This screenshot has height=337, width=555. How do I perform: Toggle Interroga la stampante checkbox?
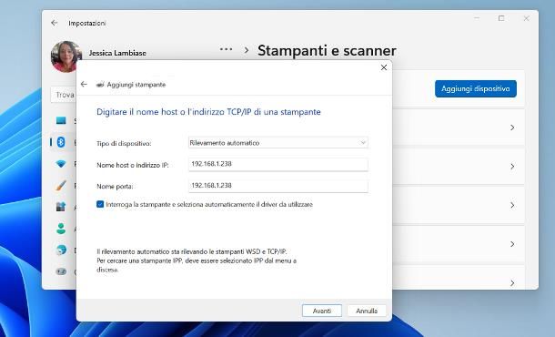pos(100,204)
